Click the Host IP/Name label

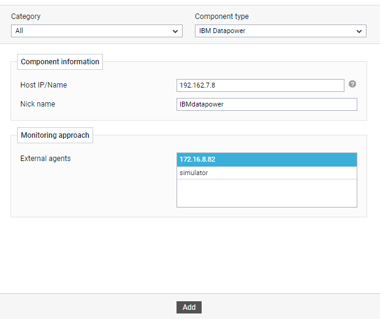[44, 85]
